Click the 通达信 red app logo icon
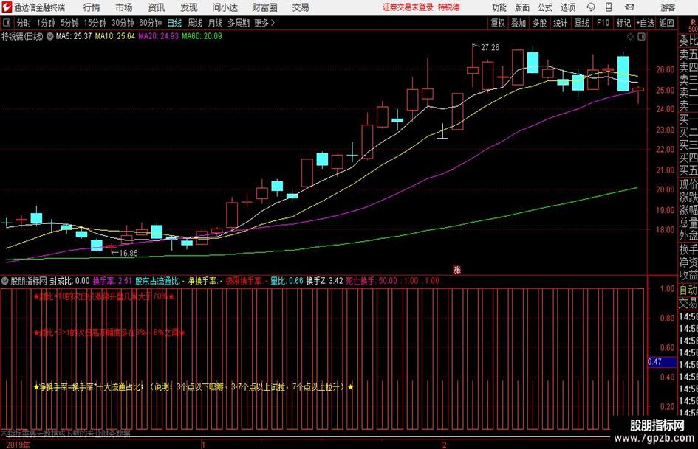Screen dimensions: 698x449 (x=7, y=7)
